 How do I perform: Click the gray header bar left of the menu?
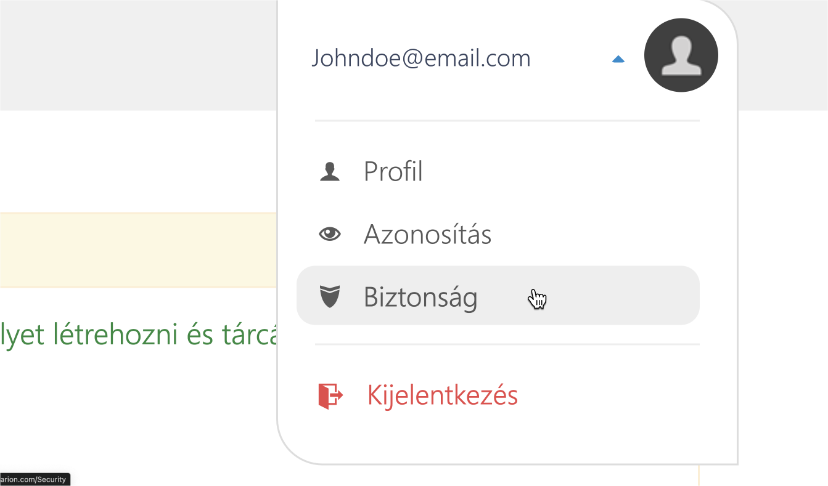(x=139, y=55)
